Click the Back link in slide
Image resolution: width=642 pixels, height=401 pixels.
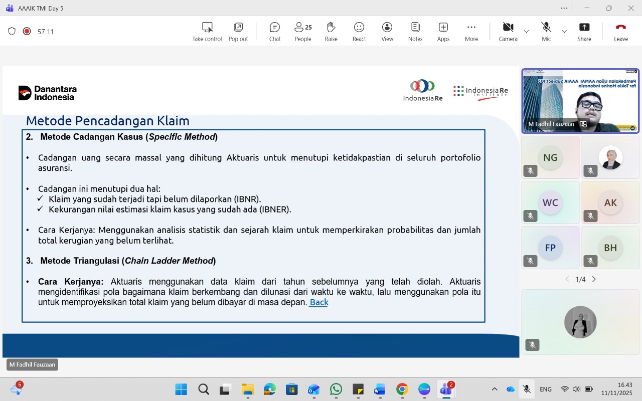click(x=319, y=302)
